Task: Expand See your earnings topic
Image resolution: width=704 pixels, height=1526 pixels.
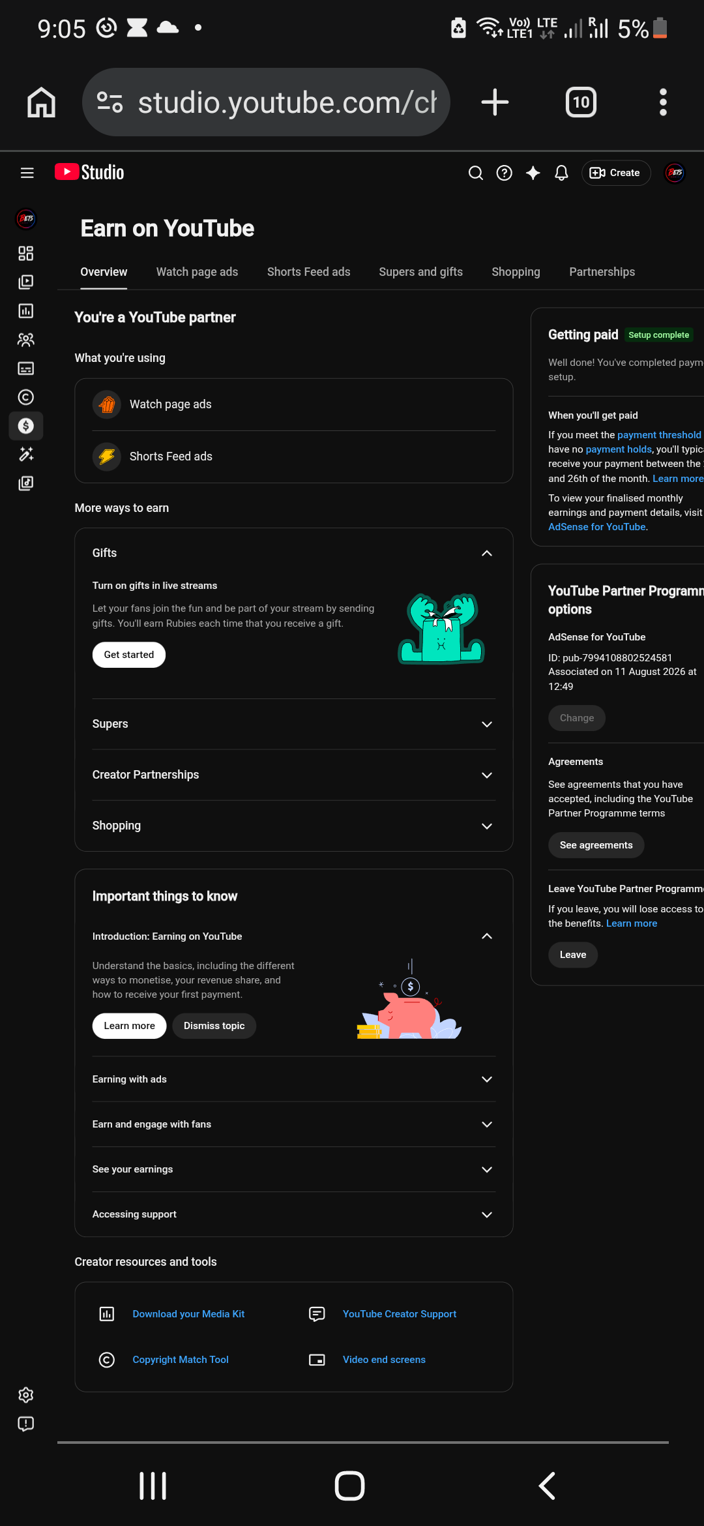Action: pyautogui.click(x=487, y=1169)
